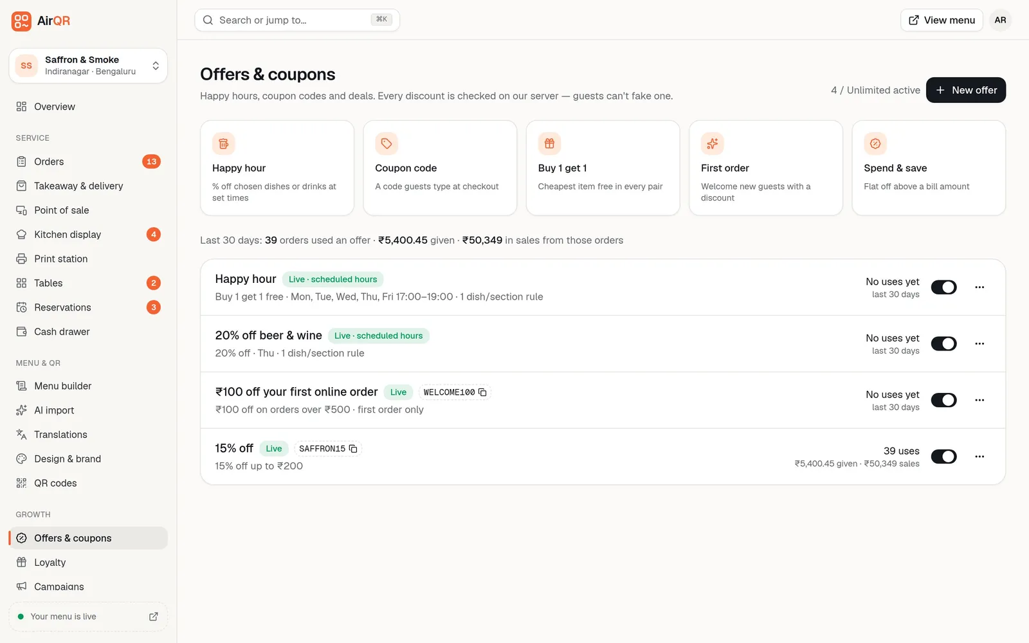This screenshot has width=1029, height=643.
Task: Go to AI import
Action: pyautogui.click(x=88, y=410)
